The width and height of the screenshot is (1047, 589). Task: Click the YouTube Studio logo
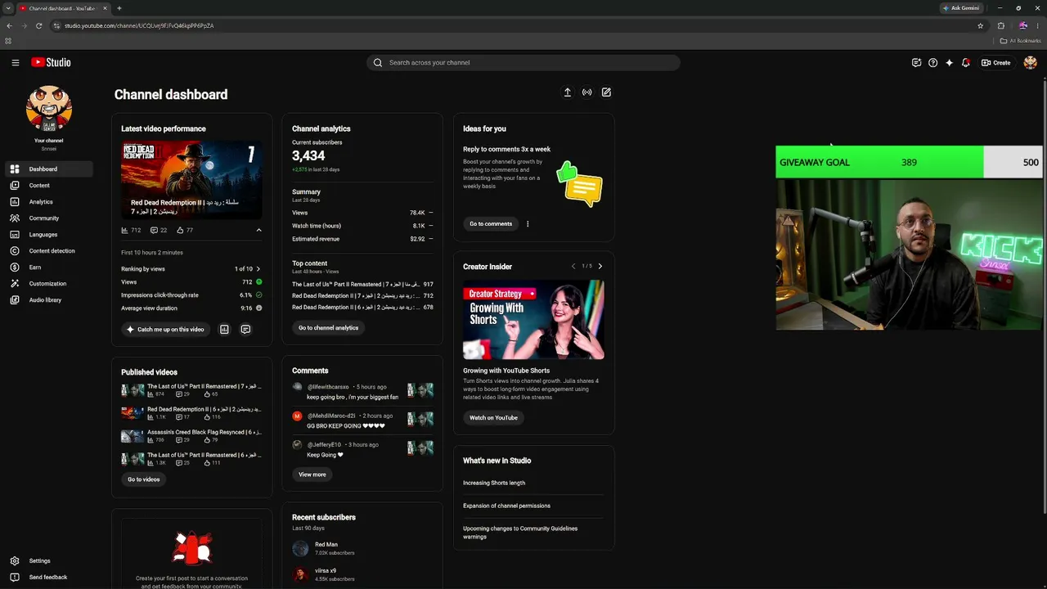51,62
